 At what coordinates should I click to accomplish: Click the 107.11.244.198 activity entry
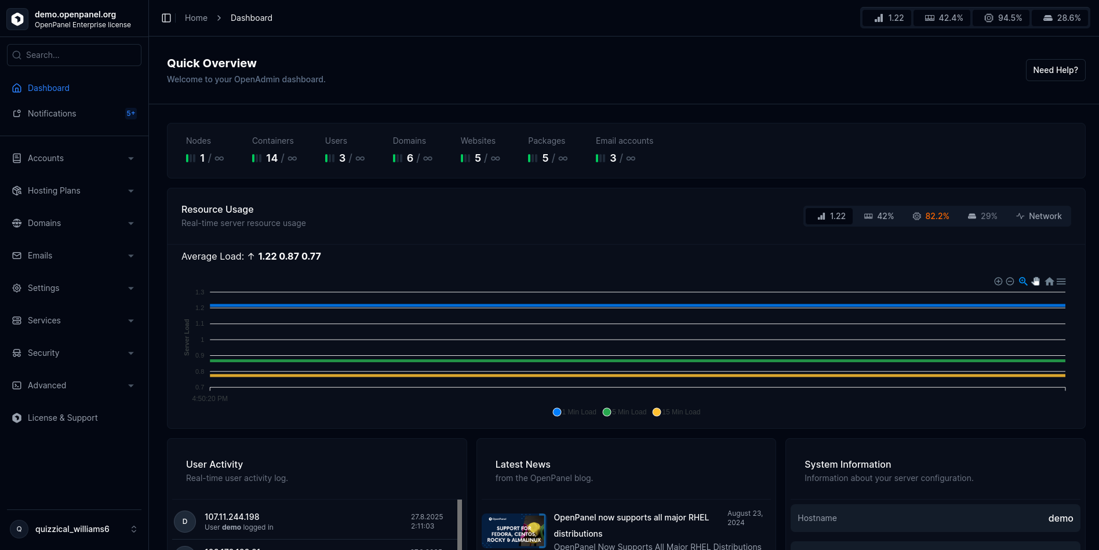point(314,522)
